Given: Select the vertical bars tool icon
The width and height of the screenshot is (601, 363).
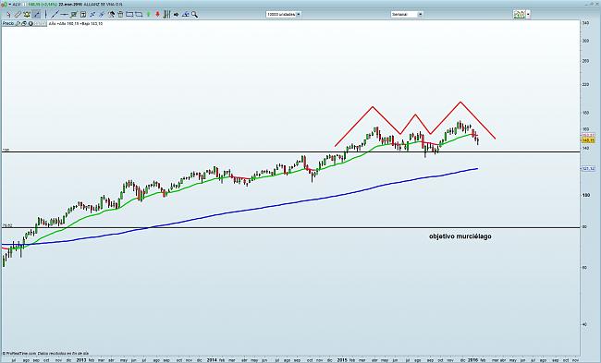Looking at the screenshot, I should click(x=166, y=15).
